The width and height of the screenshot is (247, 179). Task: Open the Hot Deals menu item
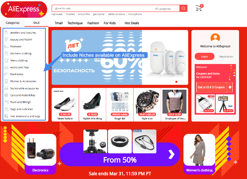[x=132, y=23]
